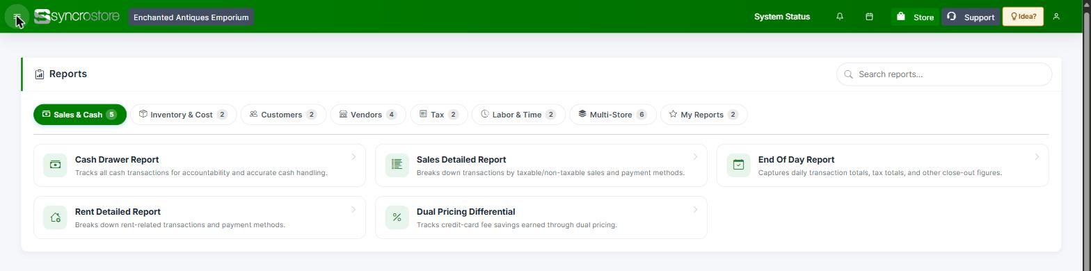Click 'Breaks down rent-related transactions' description
The height and width of the screenshot is (271, 1091).
(x=180, y=225)
